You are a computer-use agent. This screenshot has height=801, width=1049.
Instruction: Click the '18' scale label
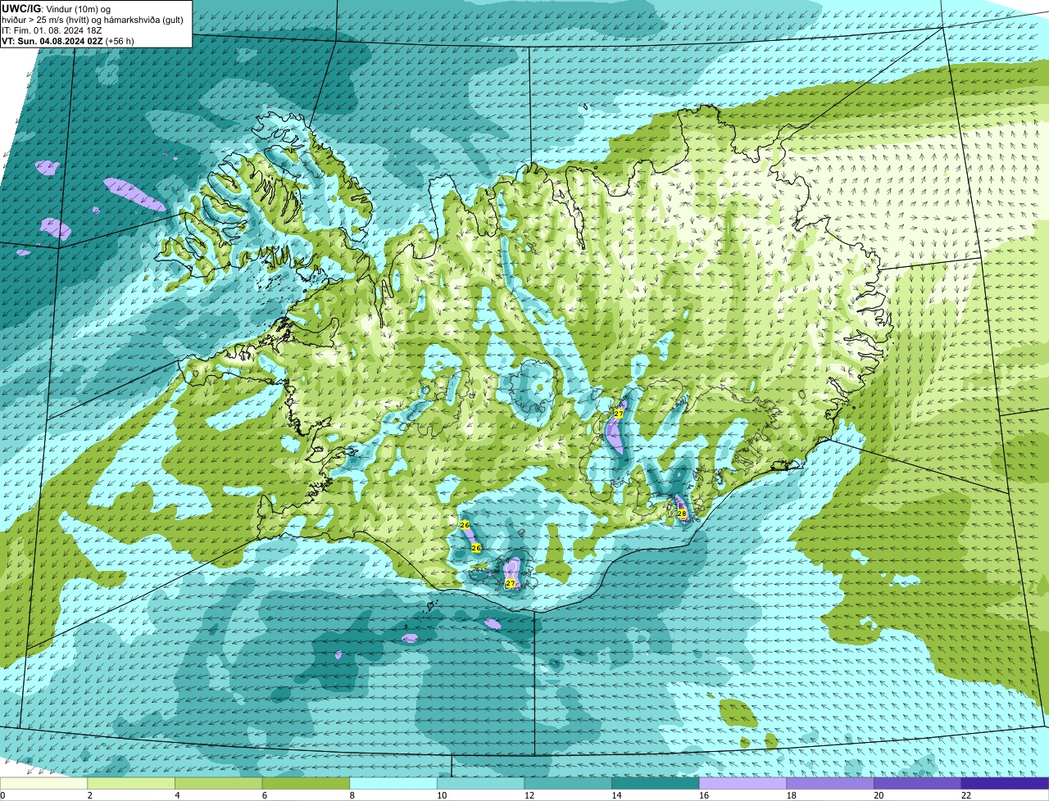click(791, 795)
